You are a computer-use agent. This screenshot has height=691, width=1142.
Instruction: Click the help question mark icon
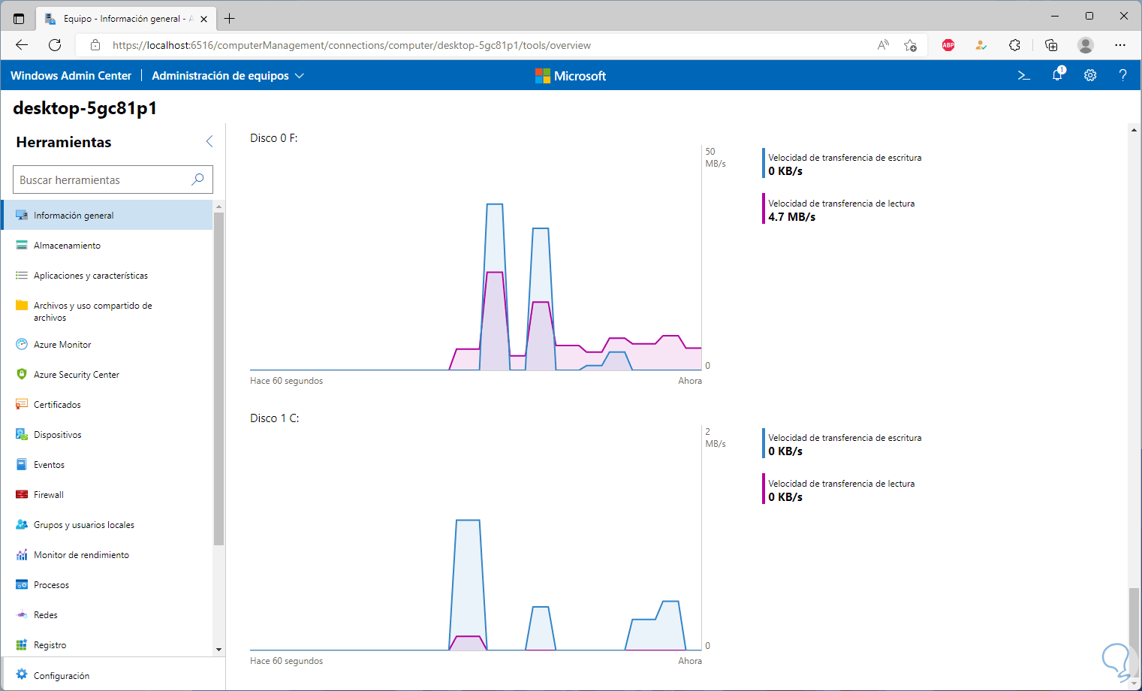[1122, 75]
